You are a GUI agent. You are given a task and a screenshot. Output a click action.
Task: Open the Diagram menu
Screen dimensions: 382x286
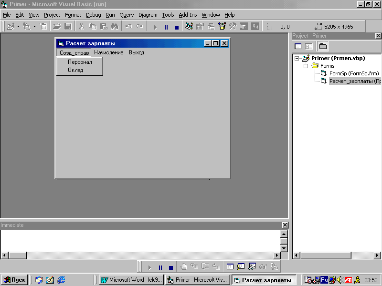[x=148, y=15]
